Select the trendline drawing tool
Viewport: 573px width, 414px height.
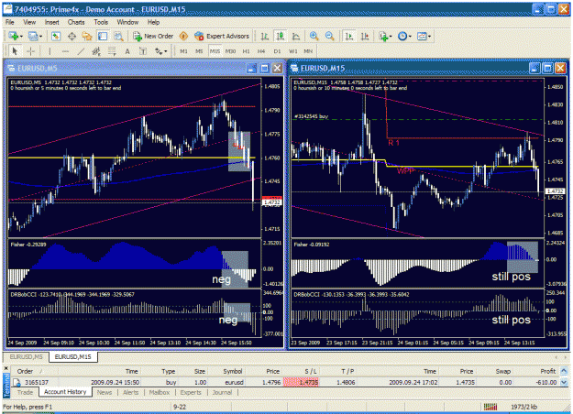pos(81,51)
